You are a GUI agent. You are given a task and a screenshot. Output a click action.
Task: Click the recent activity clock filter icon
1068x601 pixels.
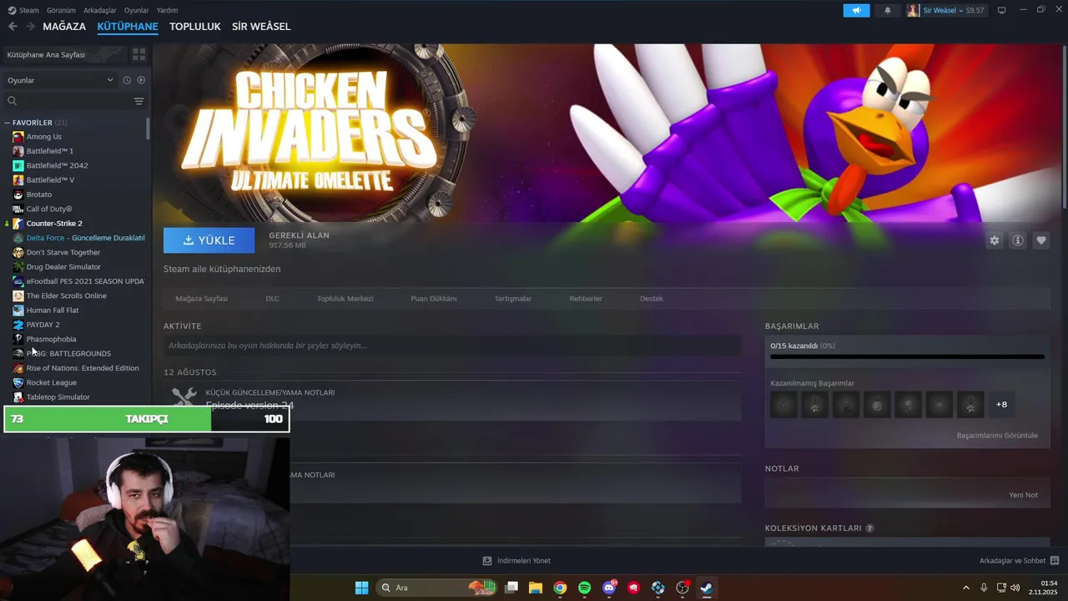127,80
